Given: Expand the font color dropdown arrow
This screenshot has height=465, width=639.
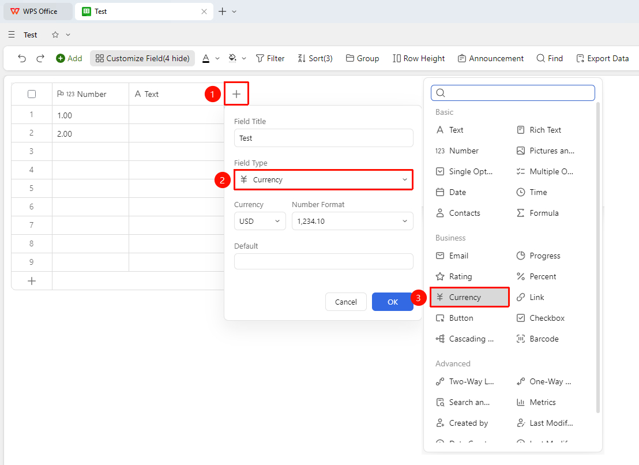Looking at the screenshot, I should [x=217, y=58].
